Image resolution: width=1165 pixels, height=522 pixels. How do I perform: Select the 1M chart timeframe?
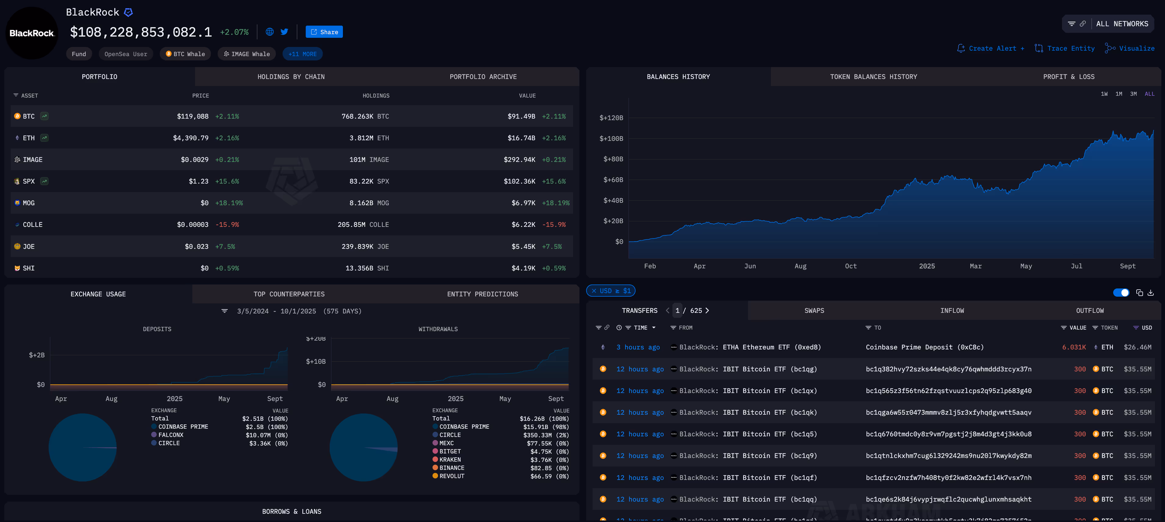coord(1118,94)
